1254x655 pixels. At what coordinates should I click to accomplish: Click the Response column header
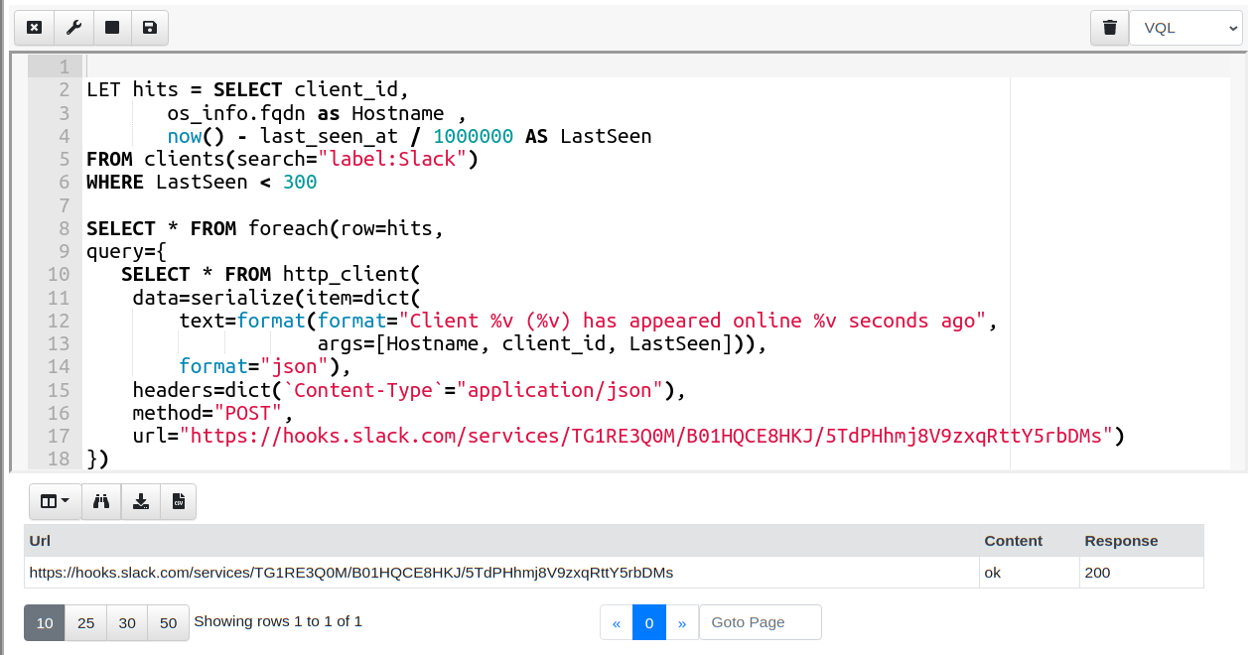point(1121,541)
